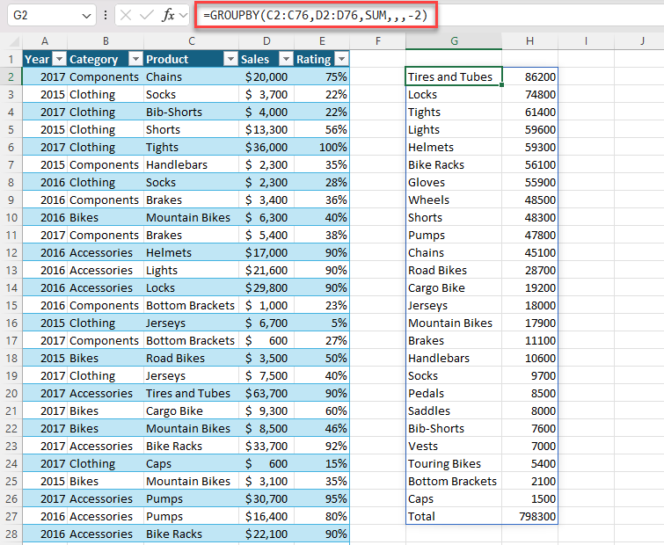
Task: Open the Category column filter dropdown
Action: (x=135, y=59)
